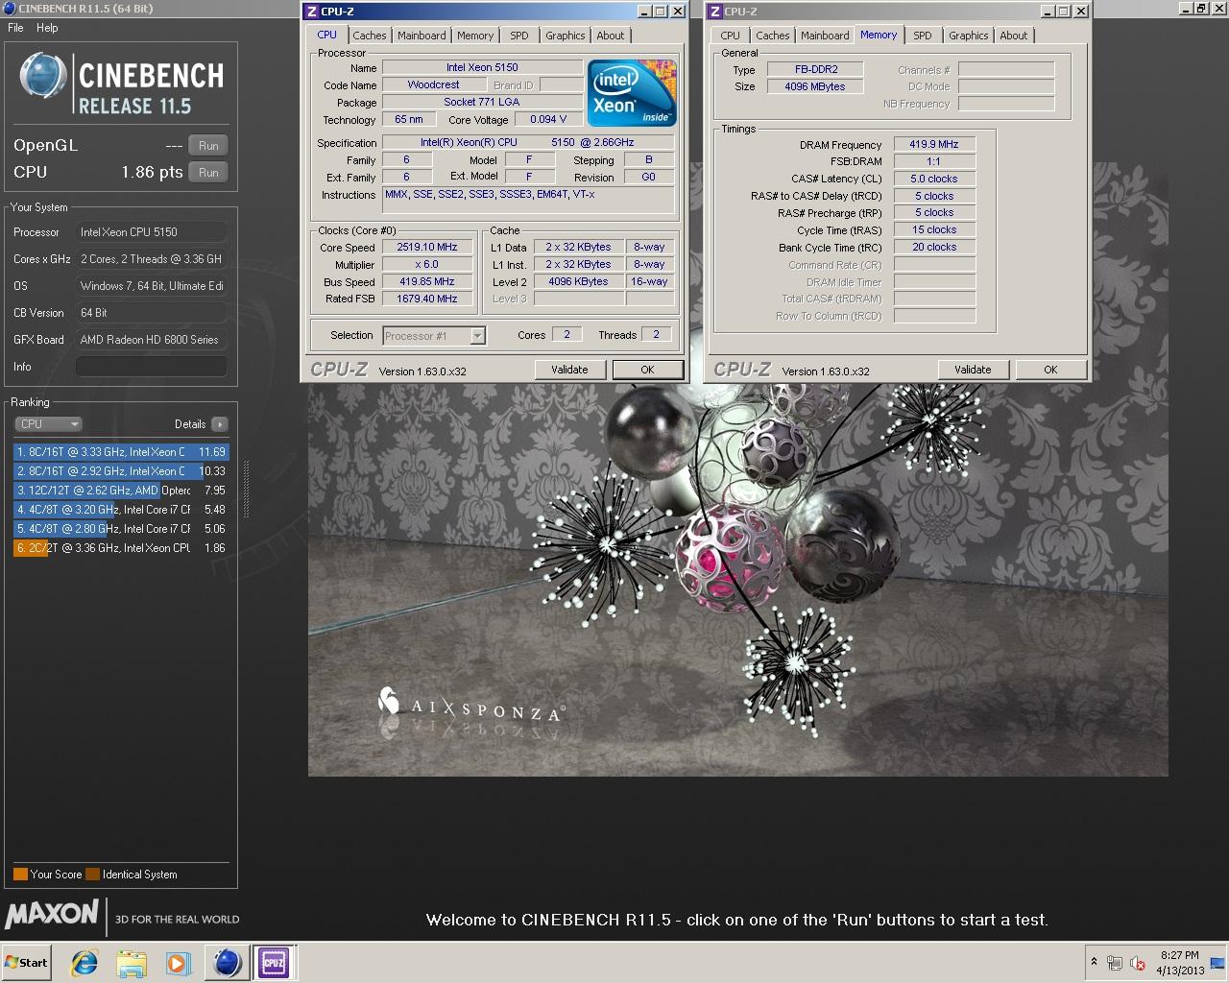
Task: Select ranking entry 8C/16T @ 2.92 GHz
Action: click(x=121, y=471)
